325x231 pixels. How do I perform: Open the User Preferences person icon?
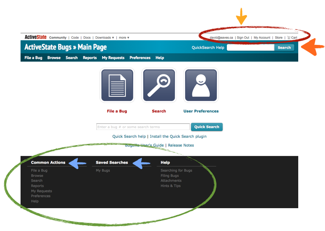click(x=201, y=86)
